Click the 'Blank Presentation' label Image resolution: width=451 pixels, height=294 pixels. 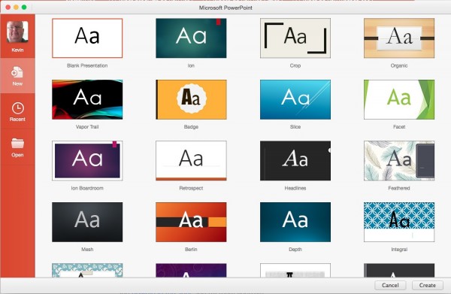coord(87,65)
